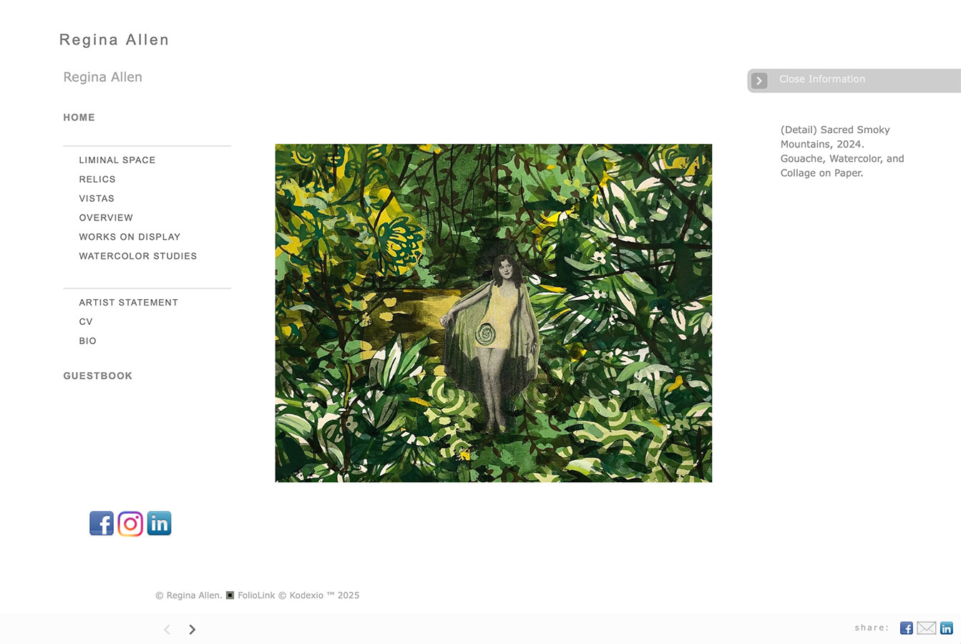Open the Artist Statement page
This screenshot has height=644, width=961.
pyautogui.click(x=129, y=303)
